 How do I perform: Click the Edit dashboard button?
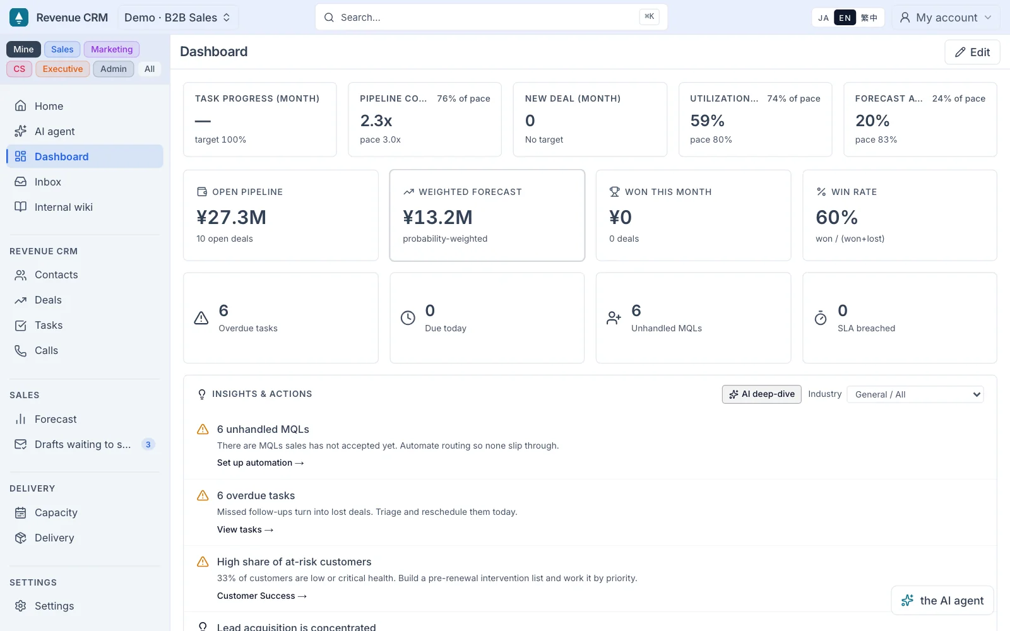[972, 52]
